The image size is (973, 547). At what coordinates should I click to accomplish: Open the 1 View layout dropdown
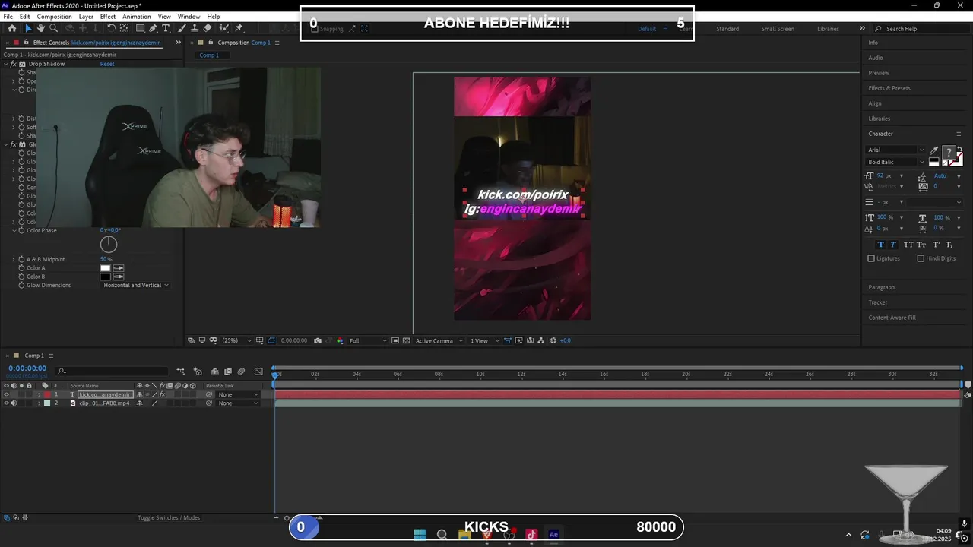pyautogui.click(x=483, y=340)
